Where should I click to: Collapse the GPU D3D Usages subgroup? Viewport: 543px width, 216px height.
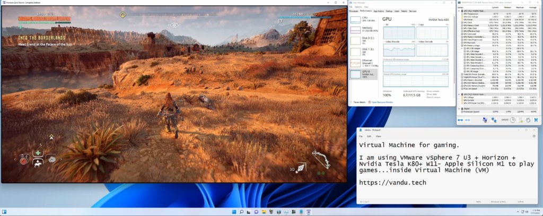[462, 48]
